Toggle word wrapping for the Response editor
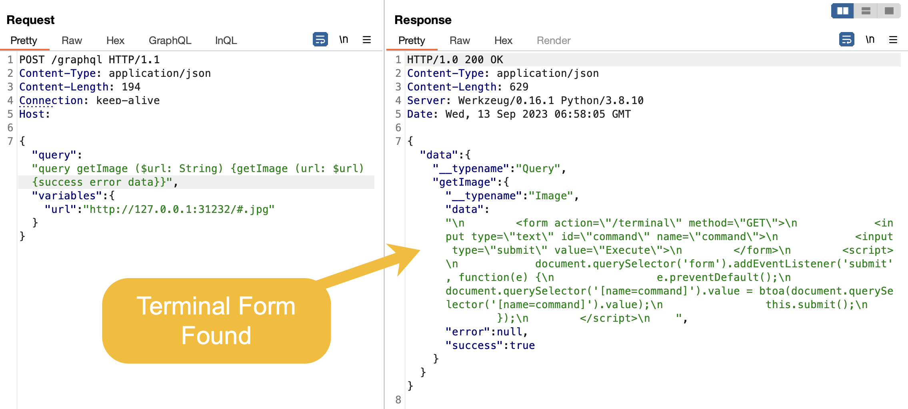908x409 pixels. click(x=846, y=40)
